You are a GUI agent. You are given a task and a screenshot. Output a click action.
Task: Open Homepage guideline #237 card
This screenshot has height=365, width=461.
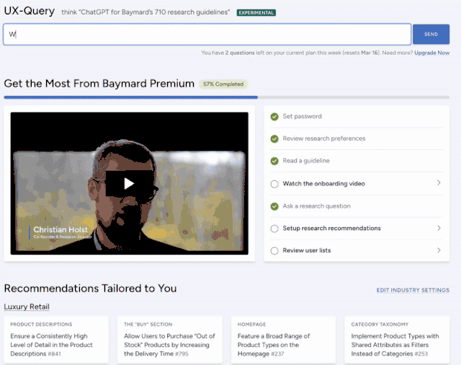point(283,340)
